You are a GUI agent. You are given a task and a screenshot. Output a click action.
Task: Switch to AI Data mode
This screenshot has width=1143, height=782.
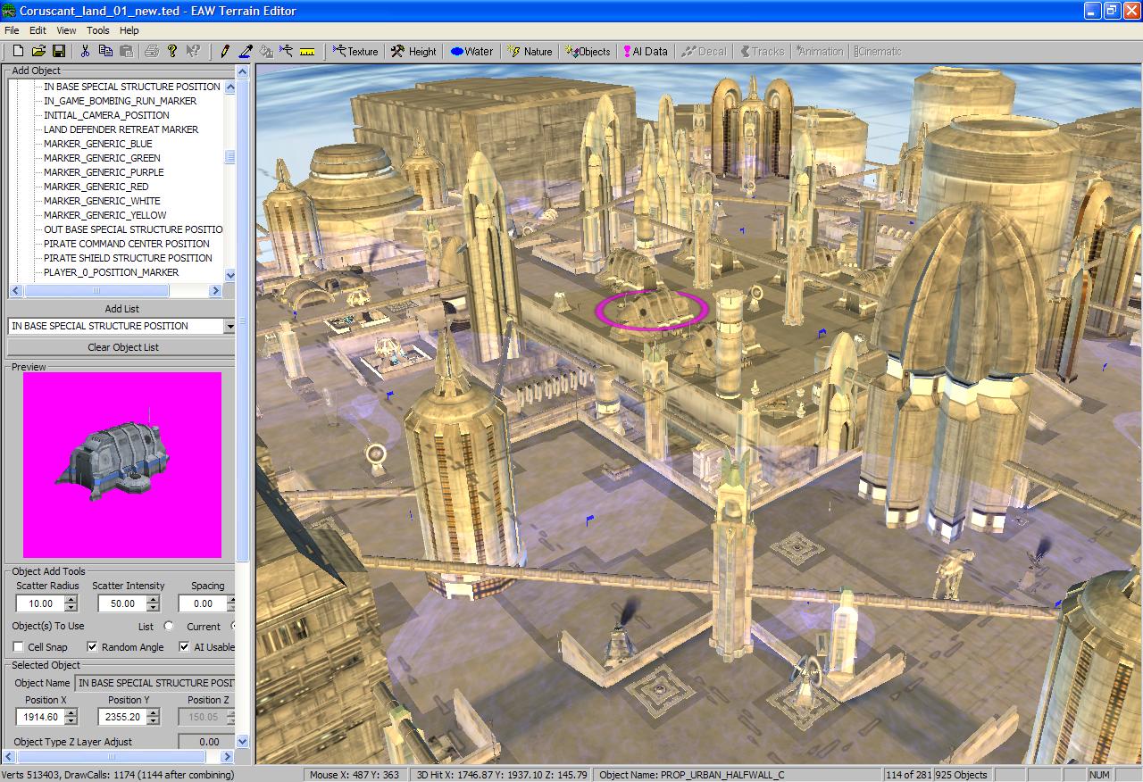(645, 52)
